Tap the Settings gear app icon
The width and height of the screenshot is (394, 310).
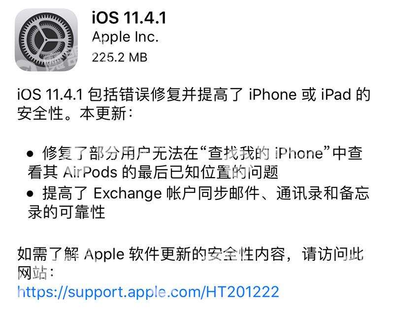click(46, 40)
